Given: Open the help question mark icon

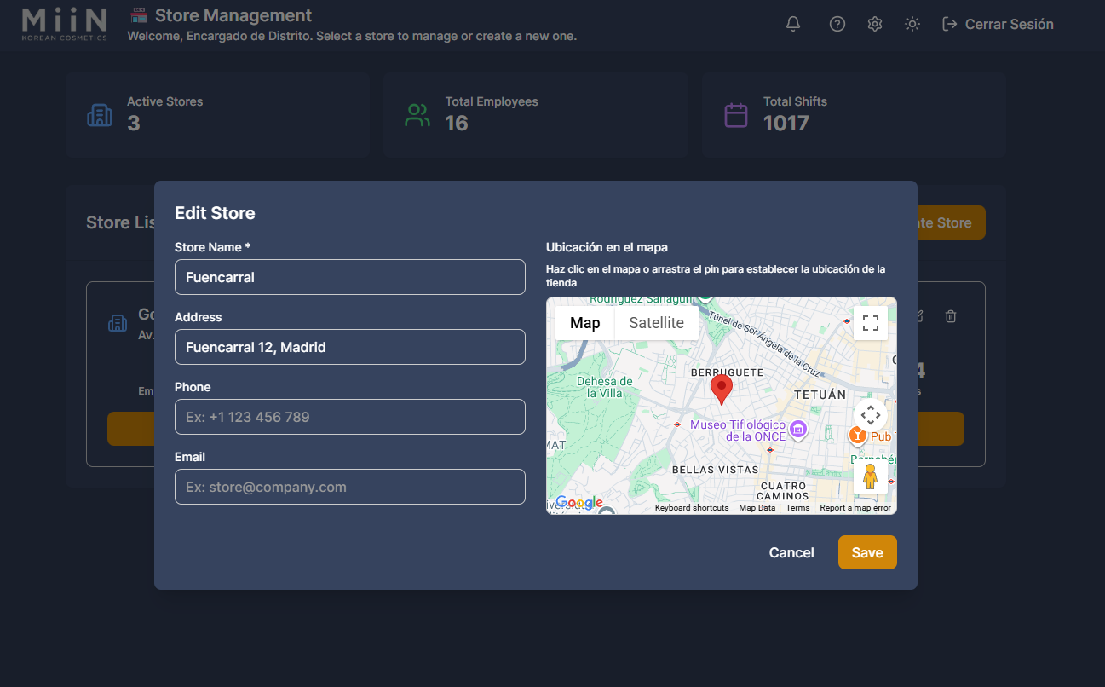Looking at the screenshot, I should tap(837, 24).
